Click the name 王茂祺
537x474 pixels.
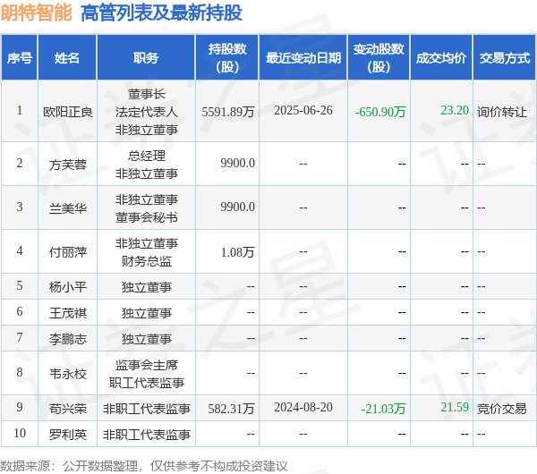point(68,313)
